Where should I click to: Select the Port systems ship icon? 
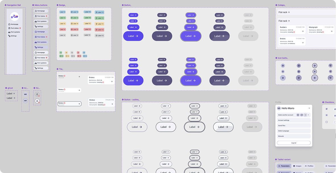coord(9,32)
